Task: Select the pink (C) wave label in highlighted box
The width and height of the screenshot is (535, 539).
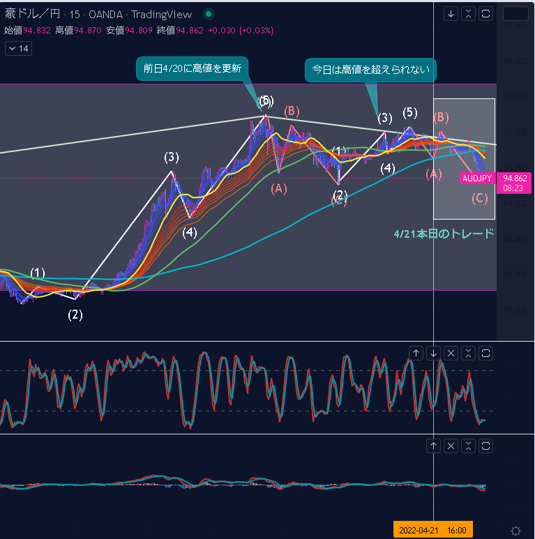Action: click(x=480, y=198)
